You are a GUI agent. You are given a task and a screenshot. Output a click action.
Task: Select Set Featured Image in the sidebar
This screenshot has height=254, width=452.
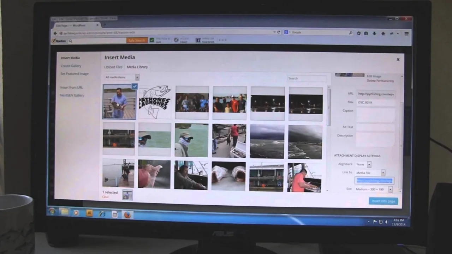pos(75,74)
